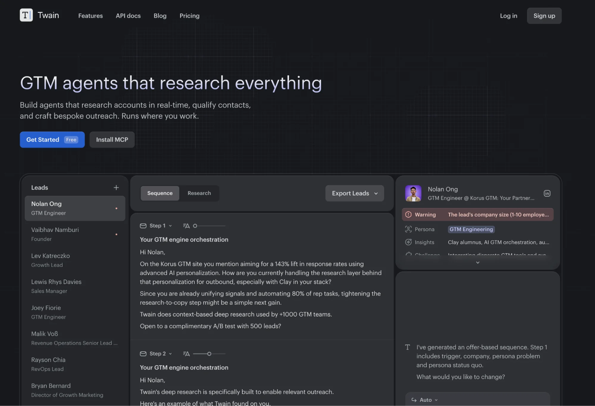Open the Export Leads dropdown
The image size is (595, 406).
(x=354, y=193)
